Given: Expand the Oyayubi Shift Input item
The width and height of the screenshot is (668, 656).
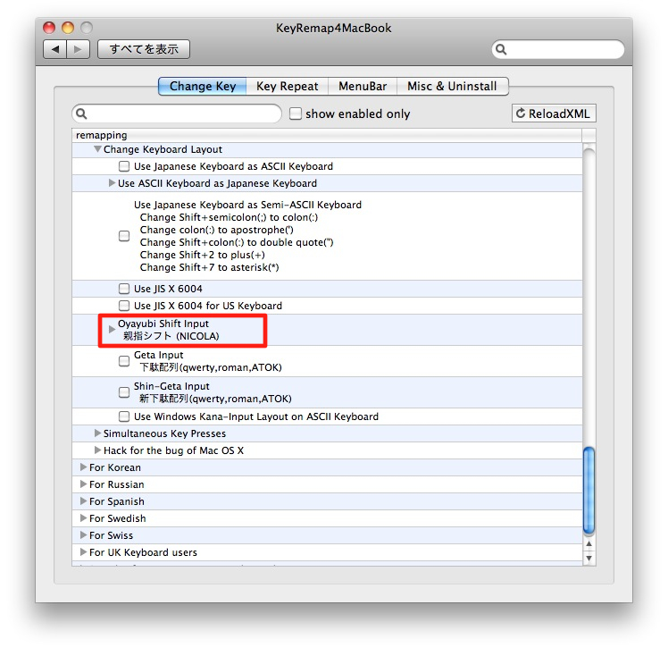Looking at the screenshot, I should point(112,330).
